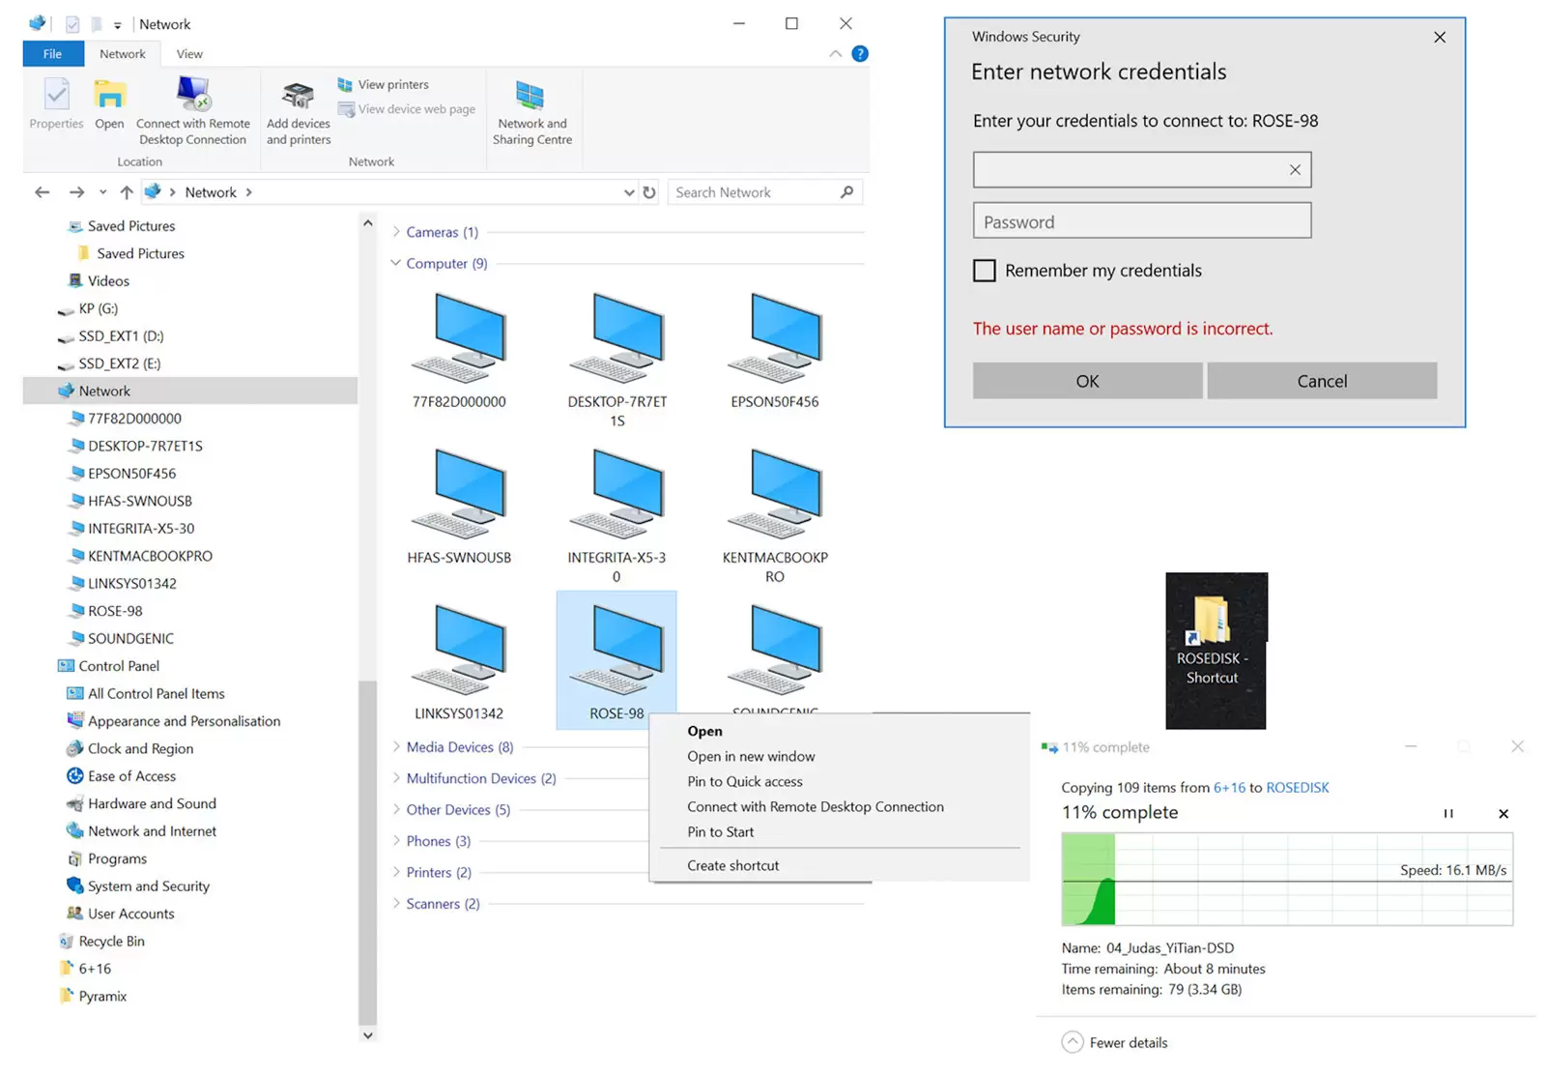Click the help question mark icon
Image resolution: width=1546 pixels, height=1074 pixels.
click(860, 54)
